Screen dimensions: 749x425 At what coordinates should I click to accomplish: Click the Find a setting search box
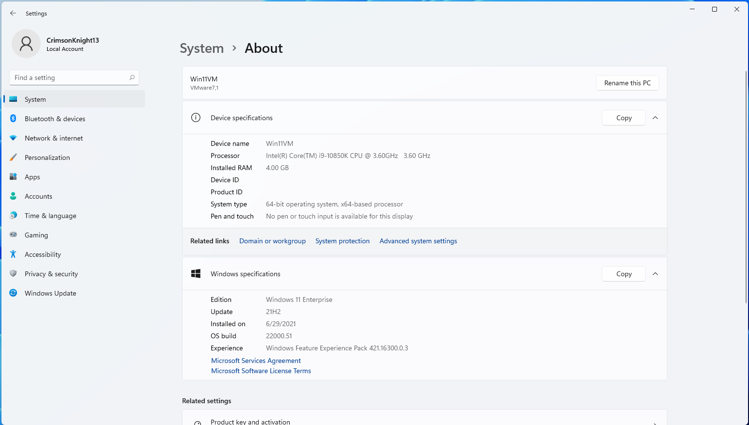(x=70, y=78)
